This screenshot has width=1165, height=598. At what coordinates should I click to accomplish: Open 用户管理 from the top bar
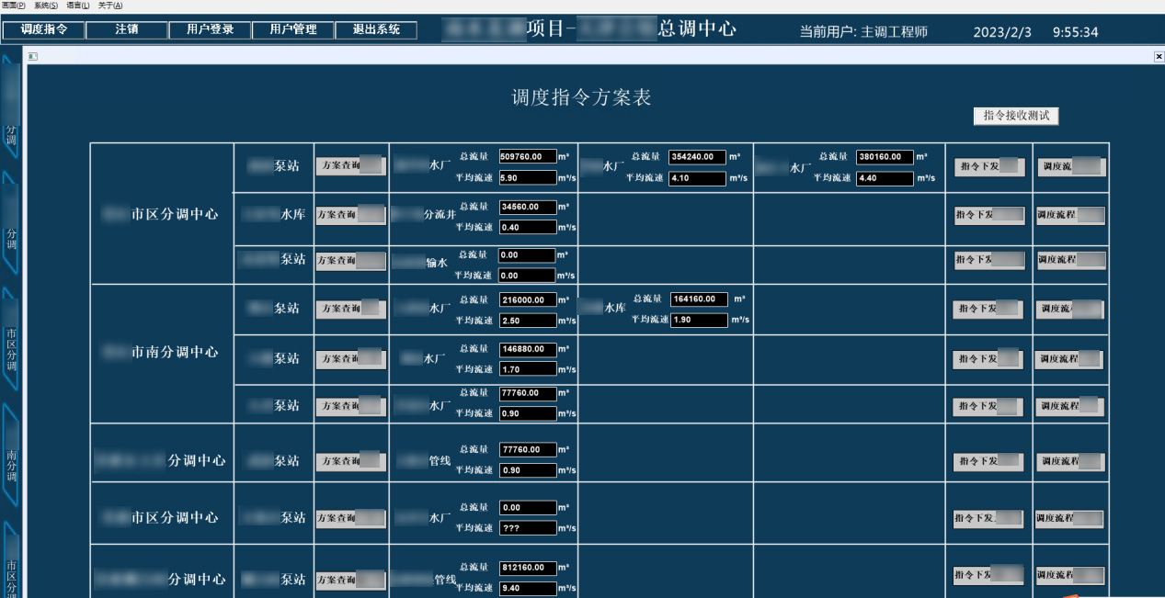click(293, 30)
